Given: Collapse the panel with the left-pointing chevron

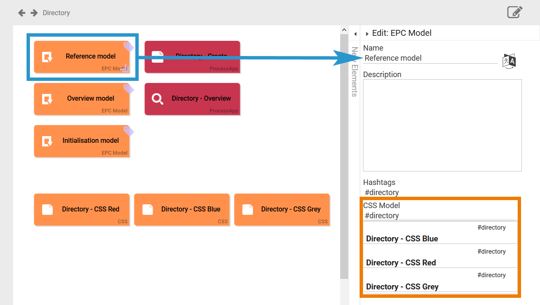Looking at the screenshot, I should (x=355, y=33).
